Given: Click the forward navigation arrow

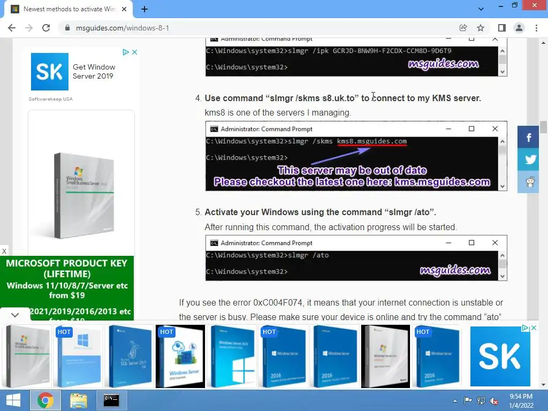Looking at the screenshot, I should 29,28.
